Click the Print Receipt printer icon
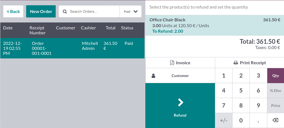The image size is (284, 128). [x=236, y=63]
